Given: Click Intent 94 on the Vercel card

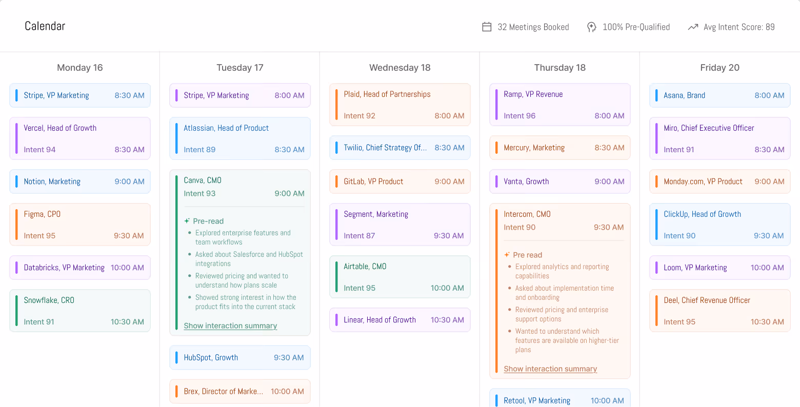Looking at the screenshot, I should click(x=39, y=150).
